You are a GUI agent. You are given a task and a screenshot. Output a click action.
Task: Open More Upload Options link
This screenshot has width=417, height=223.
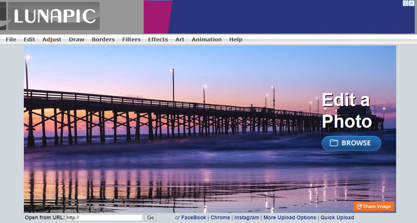[290, 217]
